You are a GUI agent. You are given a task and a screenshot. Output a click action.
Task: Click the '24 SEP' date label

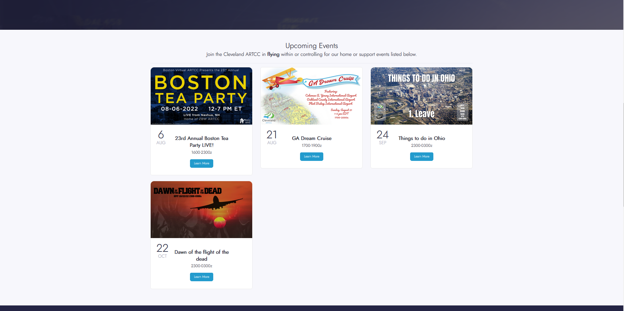click(382, 137)
